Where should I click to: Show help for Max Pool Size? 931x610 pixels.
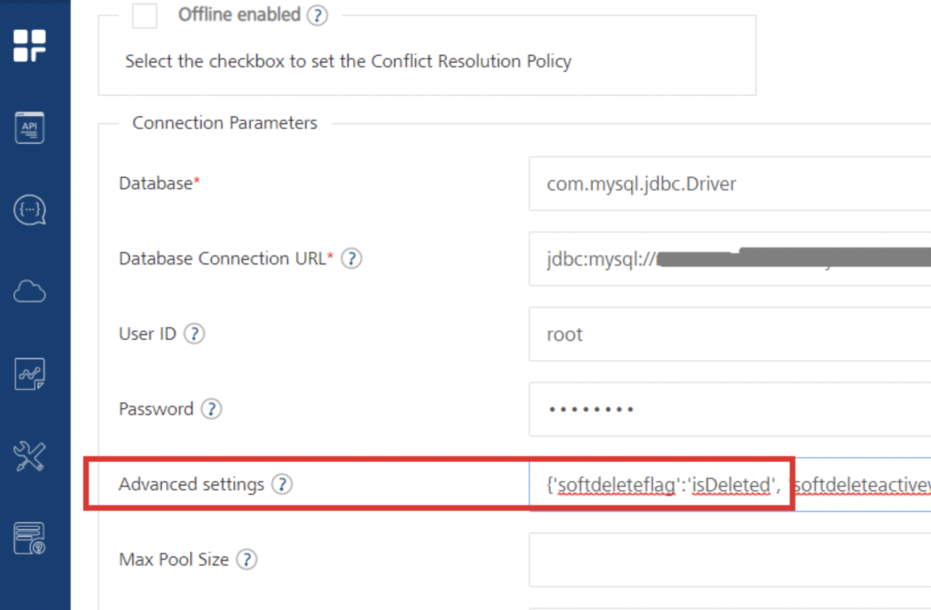247,560
